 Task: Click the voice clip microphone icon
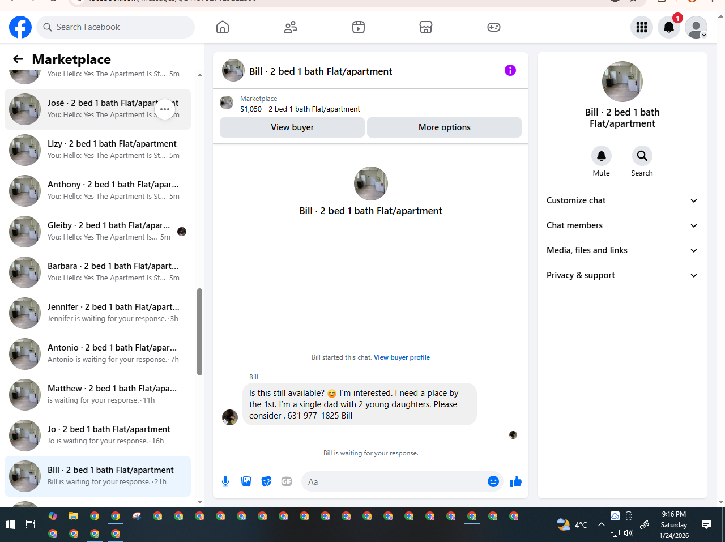tap(225, 481)
